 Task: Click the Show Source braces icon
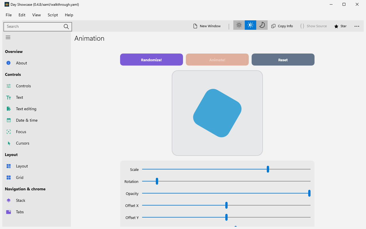302,26
